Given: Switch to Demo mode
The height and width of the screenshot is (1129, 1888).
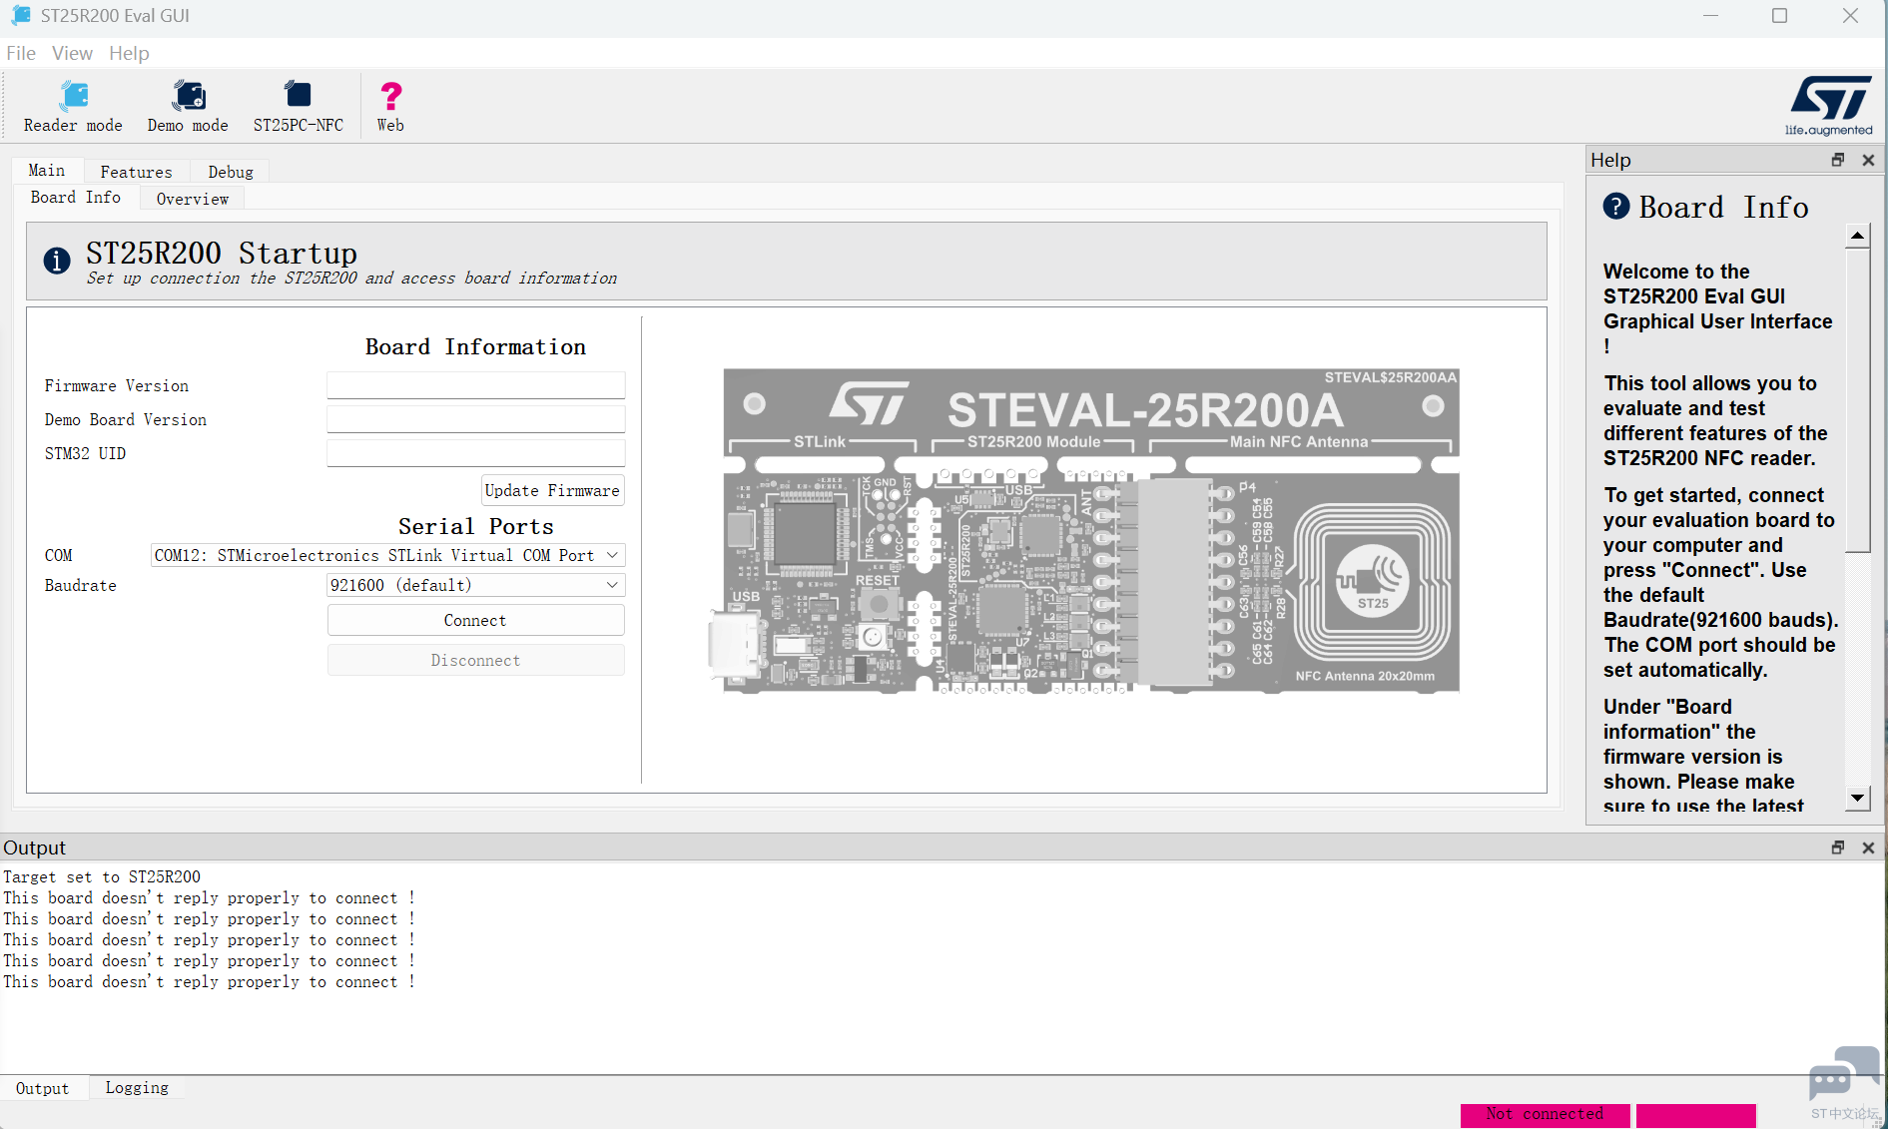Looking at the screenshot, I should tap(188, 106).
